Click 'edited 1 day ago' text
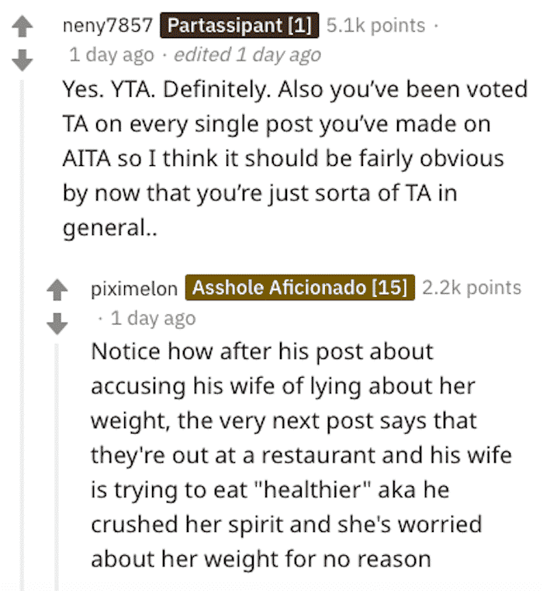This screenshot has width=543, height=591. [247, 55]
